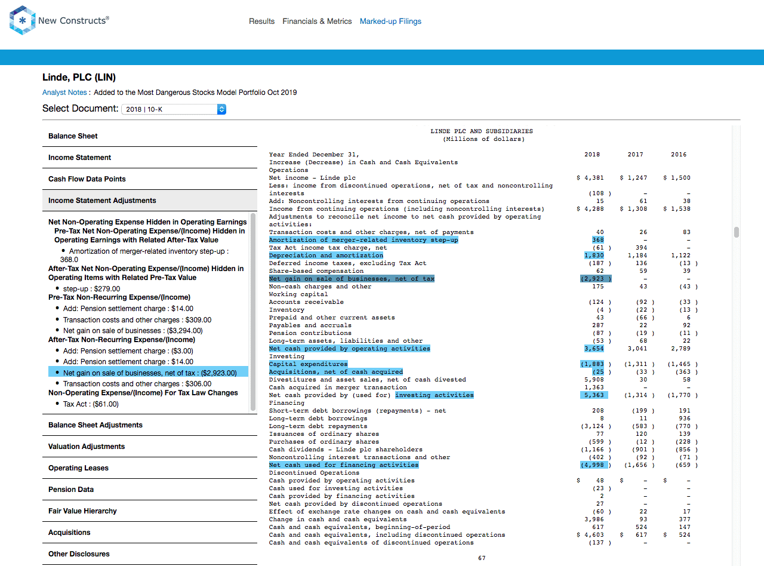Viewport: 764px width, 566px height.
Task: Click highlighted Net gain on sale of businesses line in filing
Action: tap(352, 279)
